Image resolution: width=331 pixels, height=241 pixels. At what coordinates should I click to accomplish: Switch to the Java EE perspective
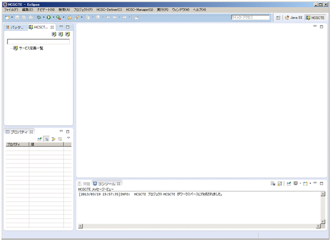294,17
